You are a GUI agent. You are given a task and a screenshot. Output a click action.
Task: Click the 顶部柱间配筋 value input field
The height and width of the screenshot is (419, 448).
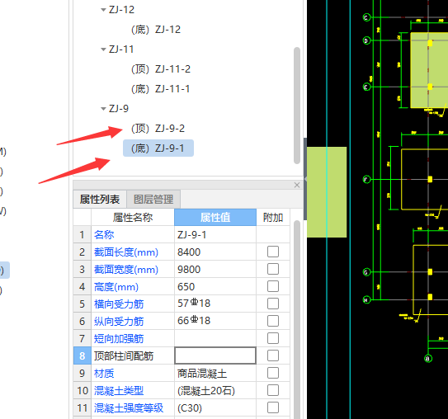(215, 355)
